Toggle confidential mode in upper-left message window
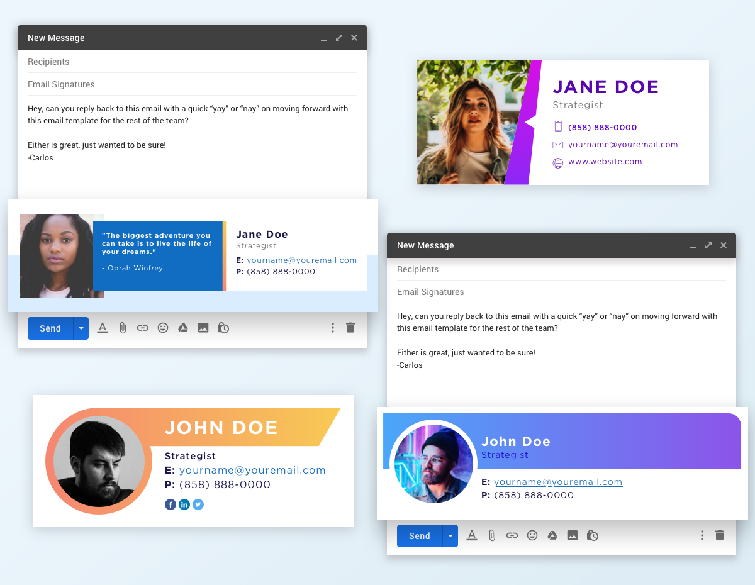755x585 pixels. click(x=223, y=328)
